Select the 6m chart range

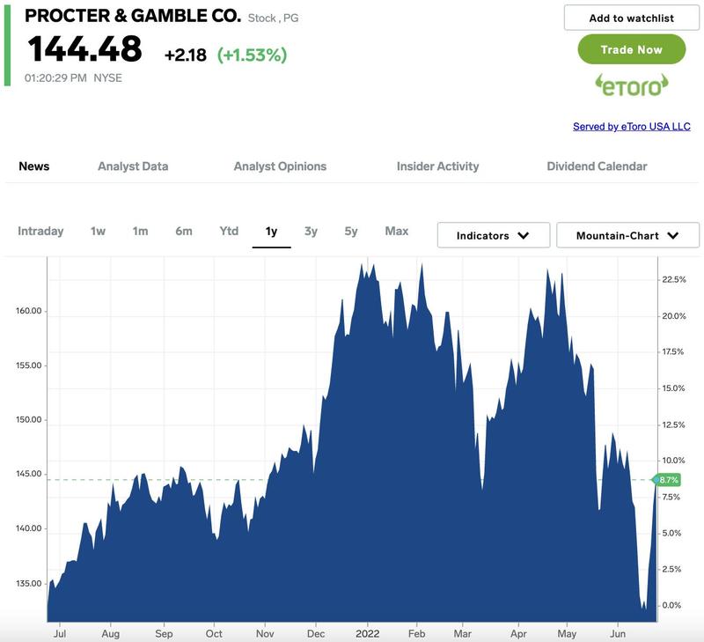point(183,232)
